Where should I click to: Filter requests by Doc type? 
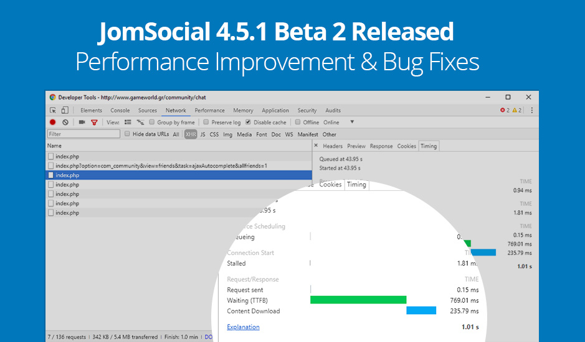point(276,134)
